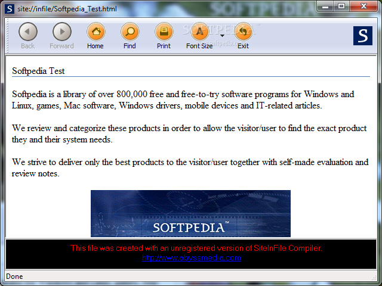This screenshot has height=286, width=382.
Task: Click the Exit toolbar icon
Action: pyautogui.click(x=243, y=32)
